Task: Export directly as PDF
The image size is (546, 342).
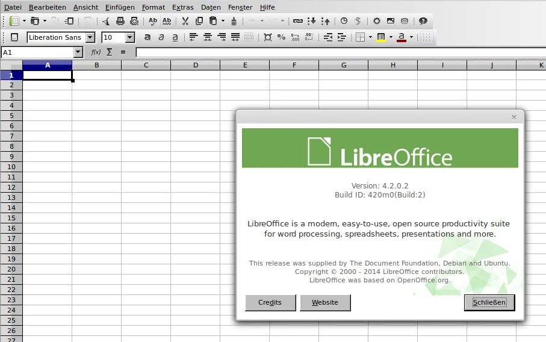Action: click(106, 21)
